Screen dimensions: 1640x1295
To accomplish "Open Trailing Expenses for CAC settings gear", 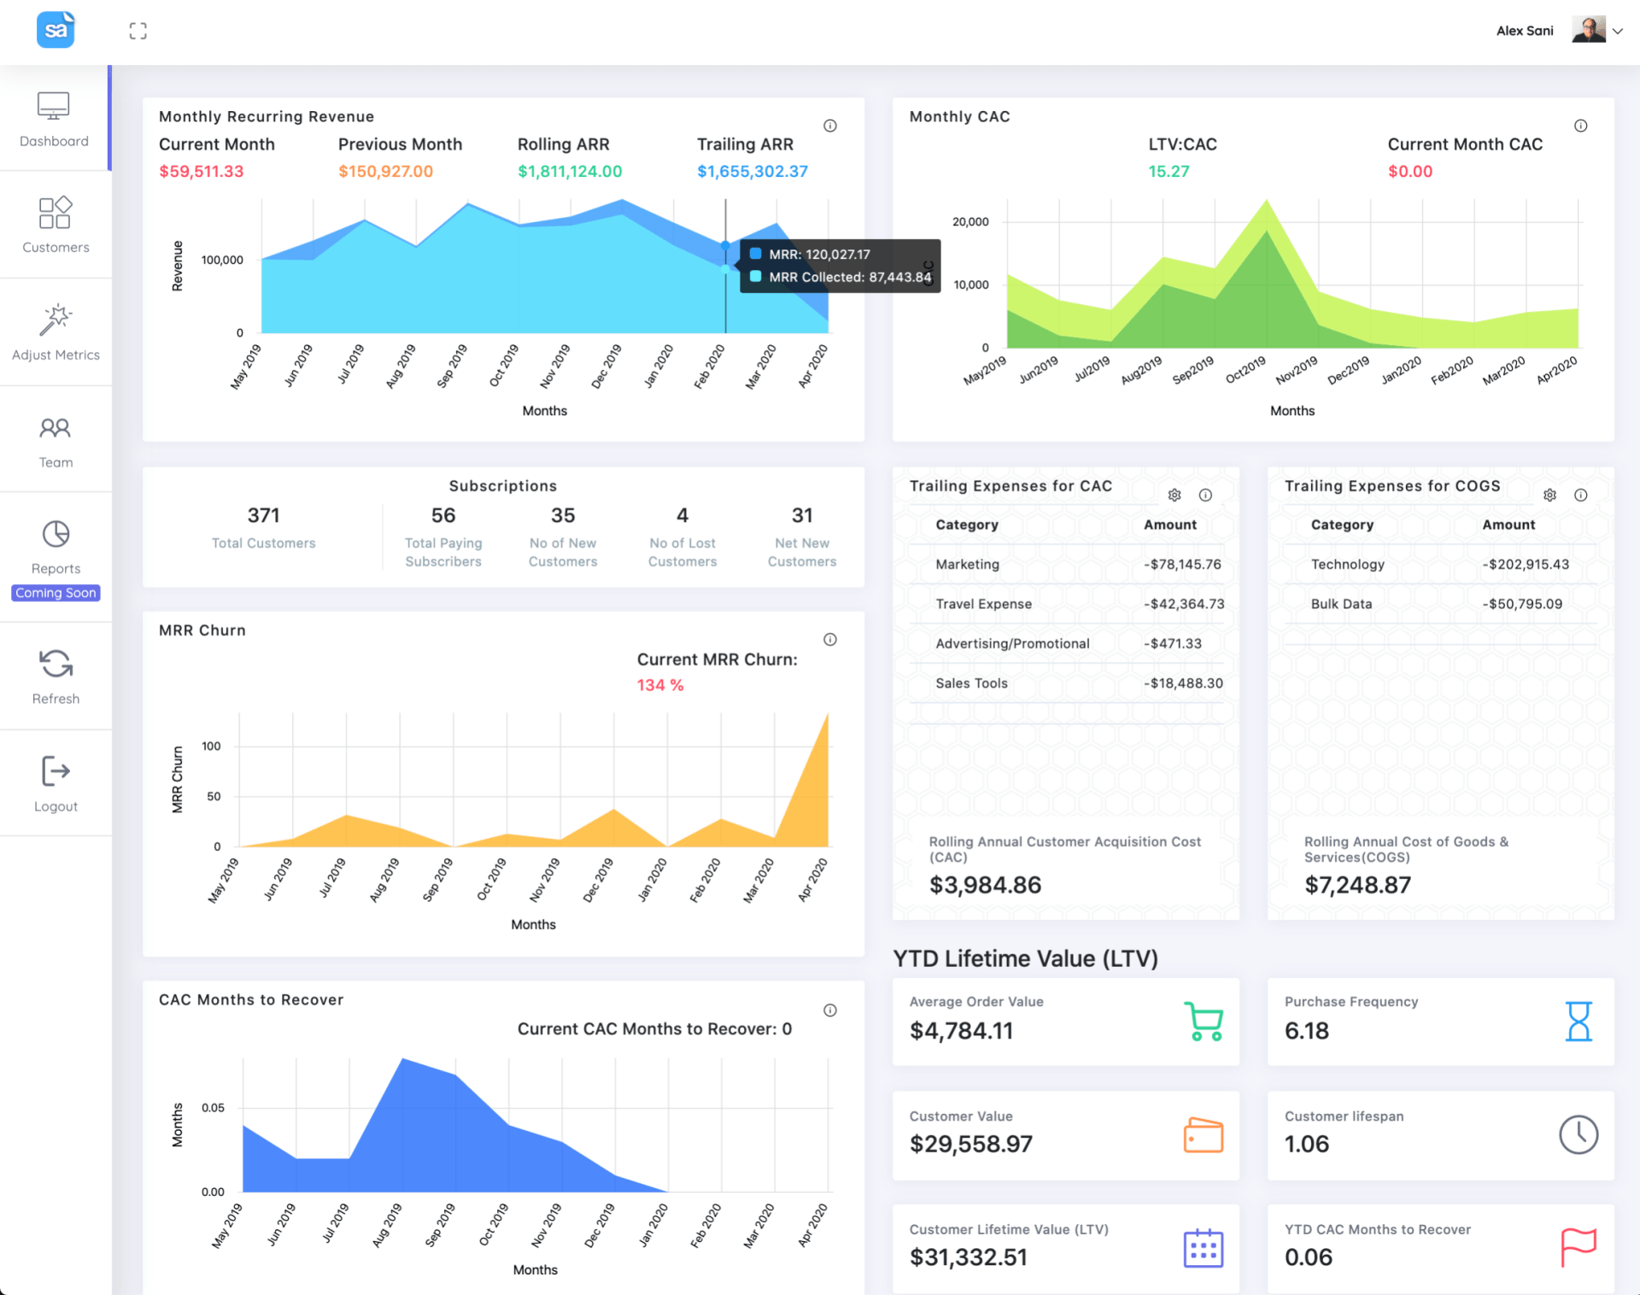I will [1174, 495].
